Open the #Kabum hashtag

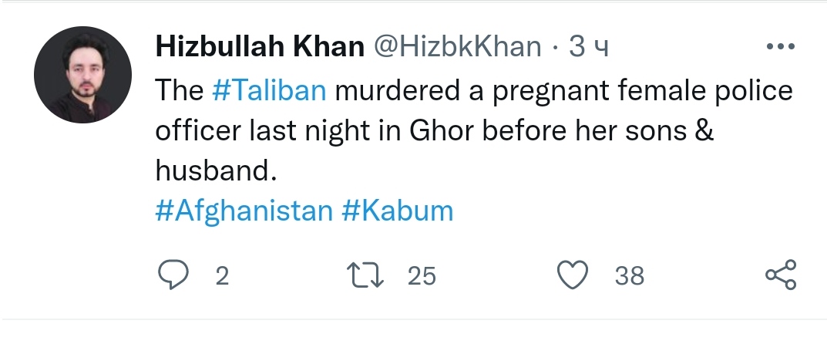pyautogui.click(x=397, y=211)
